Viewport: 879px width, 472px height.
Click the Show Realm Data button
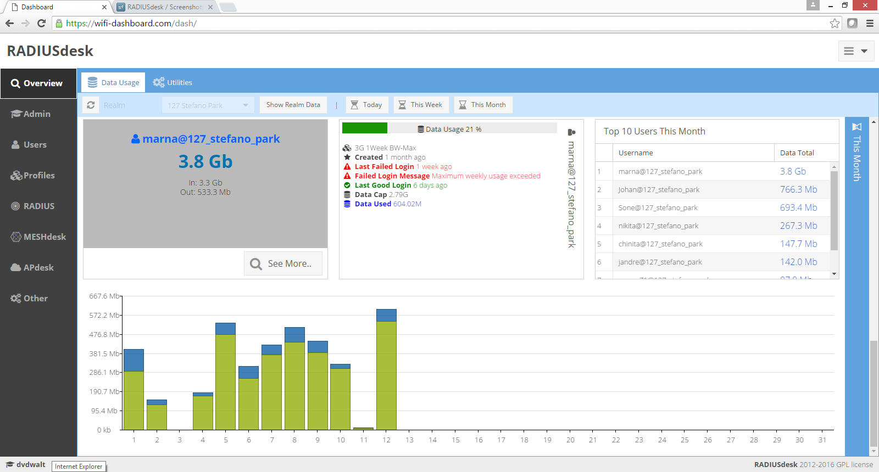(293, 105)
